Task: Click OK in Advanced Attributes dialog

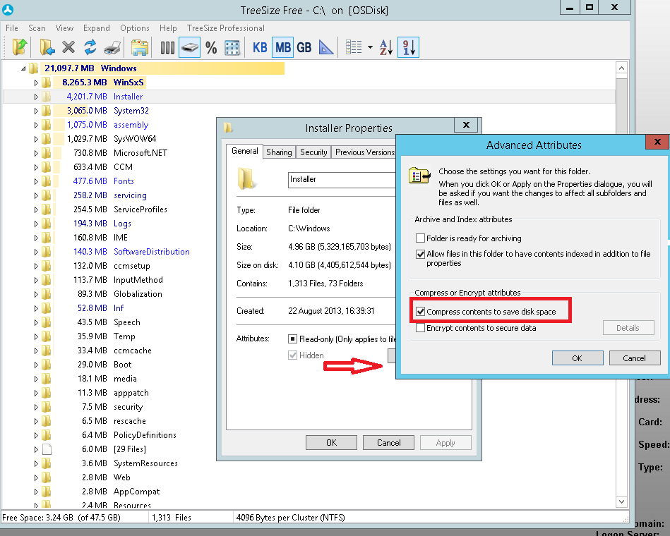Action: [578, 358]
